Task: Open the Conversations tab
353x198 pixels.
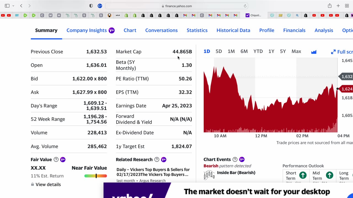Action: pyautogui.click(x=161, y=30)
